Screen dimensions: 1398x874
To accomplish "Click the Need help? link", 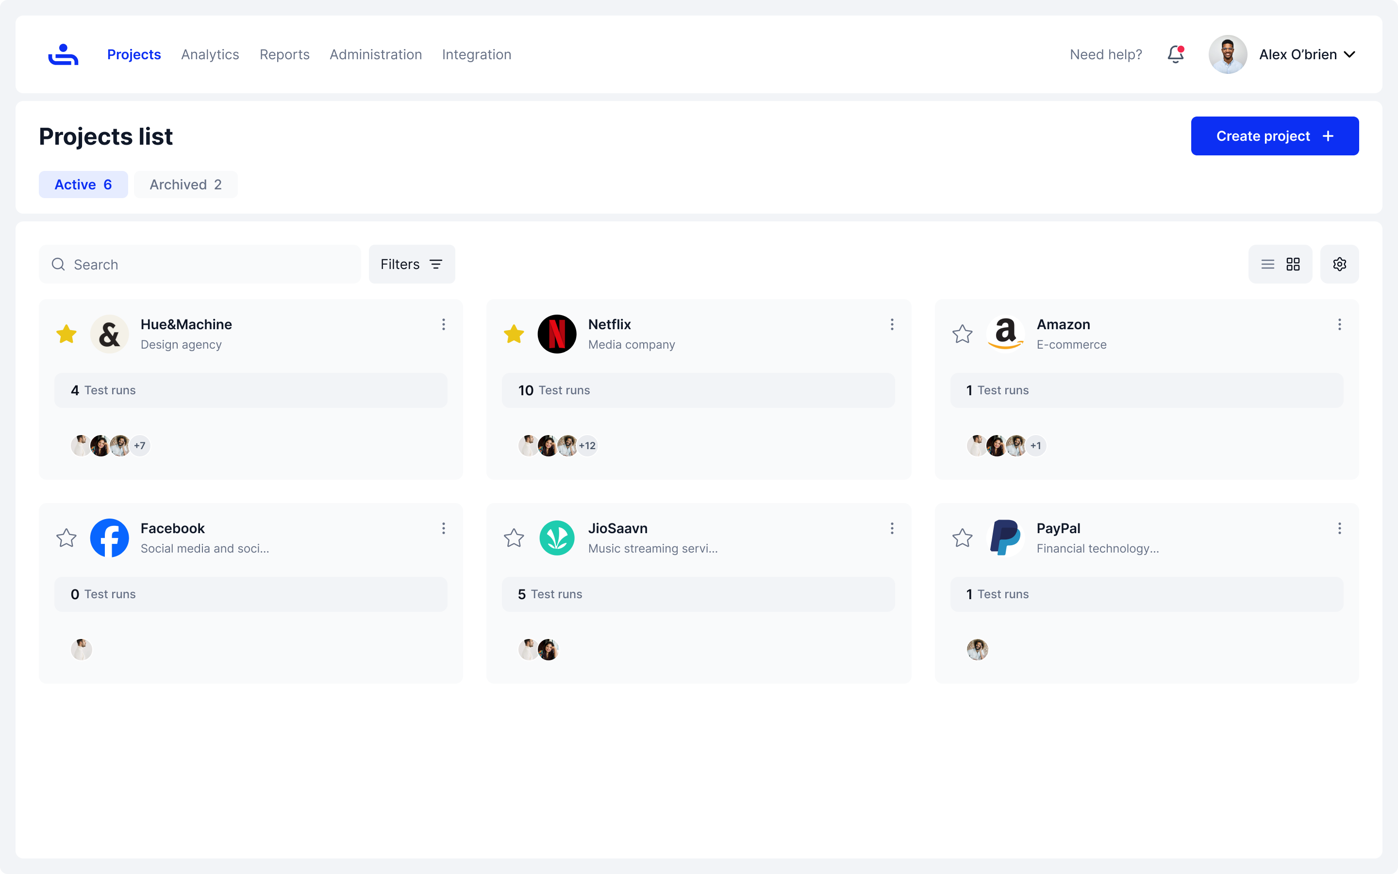I will point(1106,54).
